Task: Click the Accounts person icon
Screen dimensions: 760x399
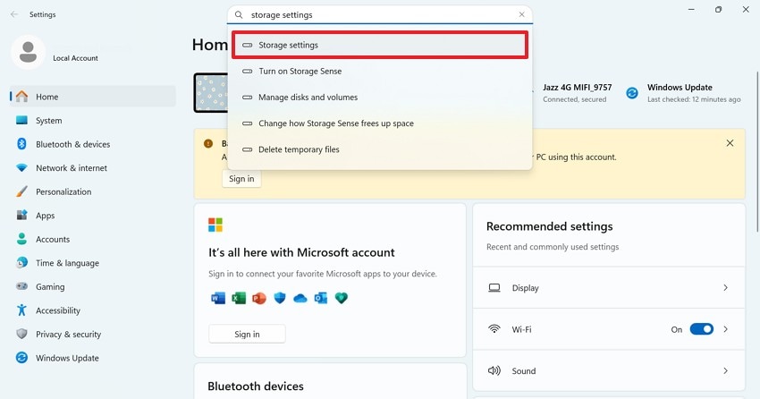Action: [x=21, y=239]
